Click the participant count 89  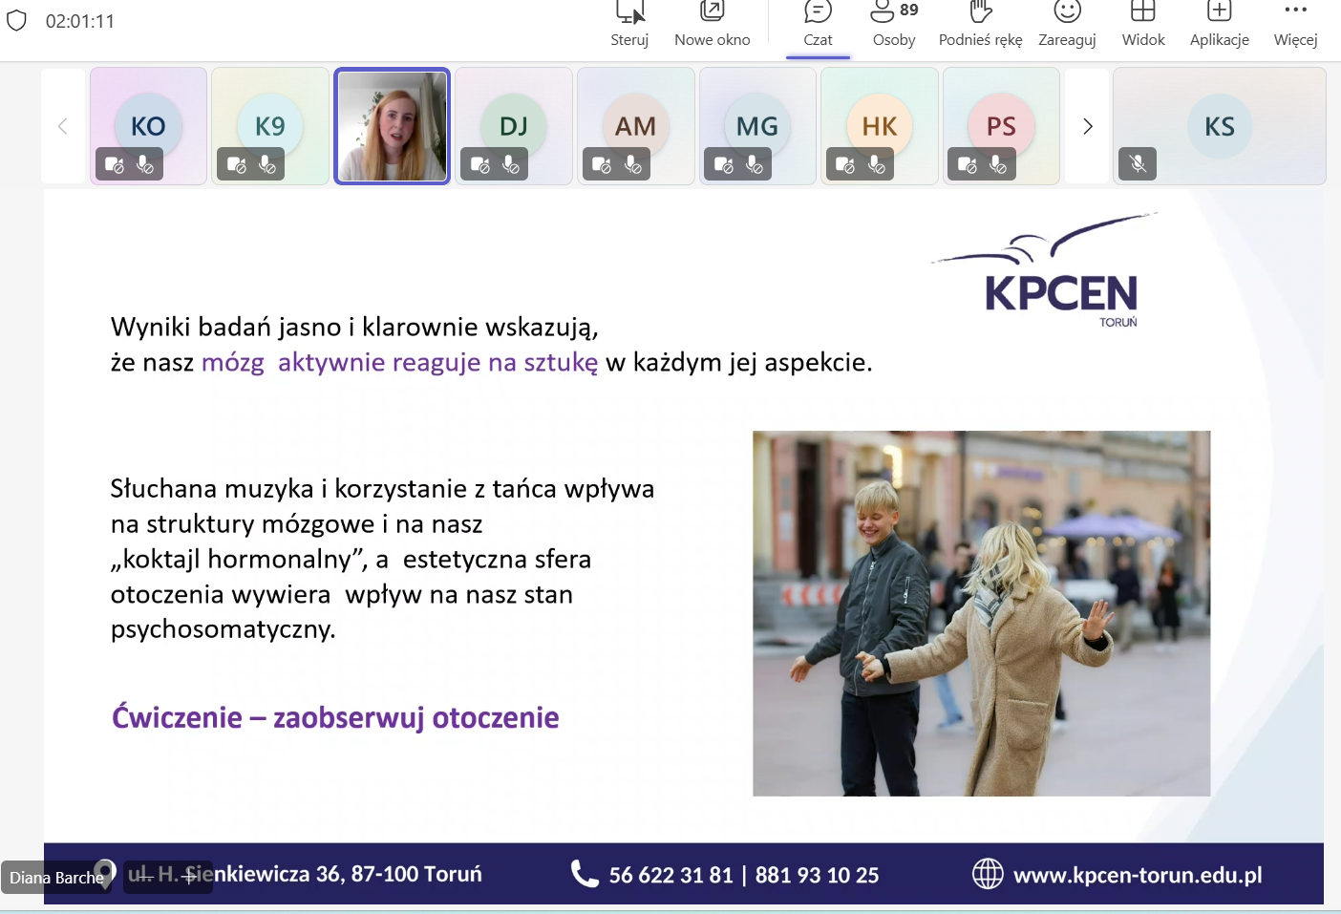point(908,10)
